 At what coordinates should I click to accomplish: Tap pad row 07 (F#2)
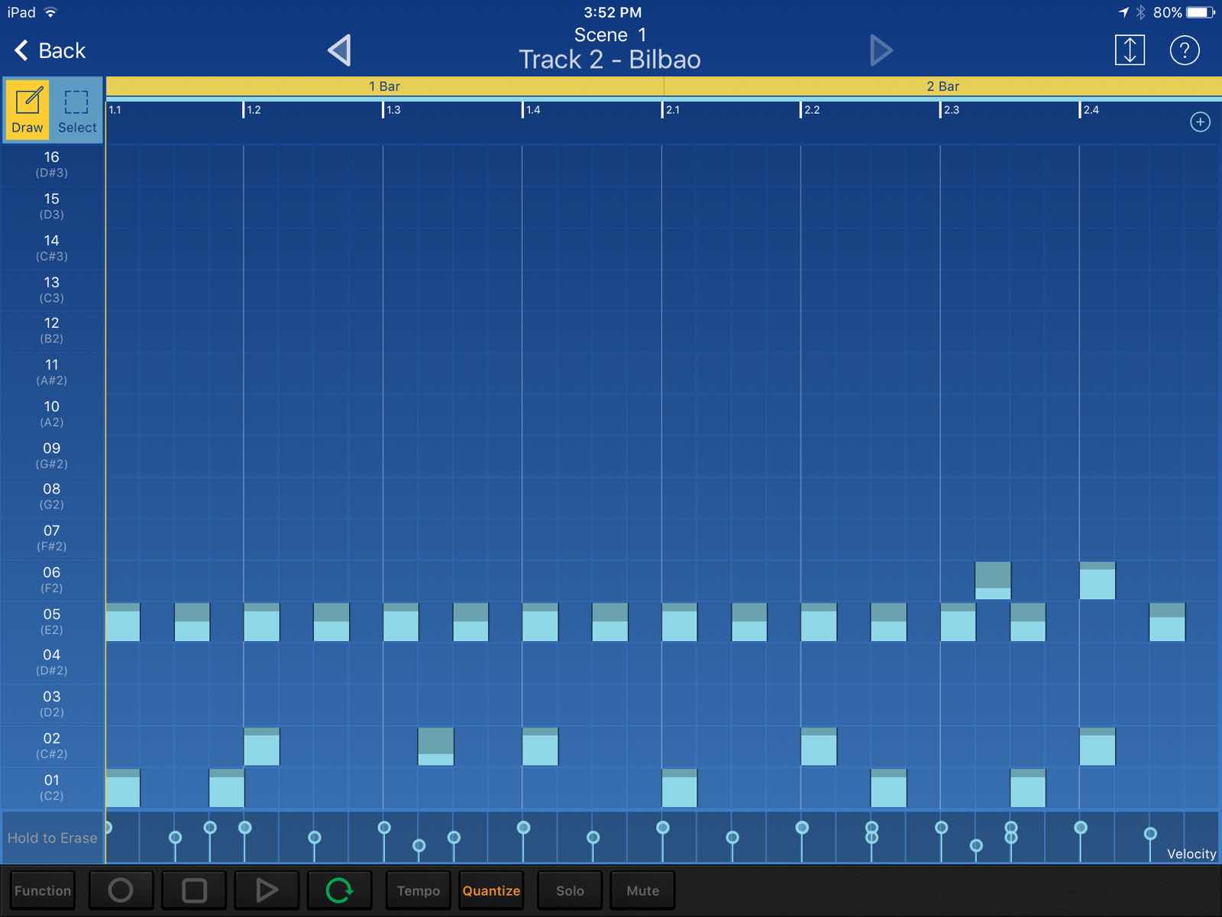(52, 538)
